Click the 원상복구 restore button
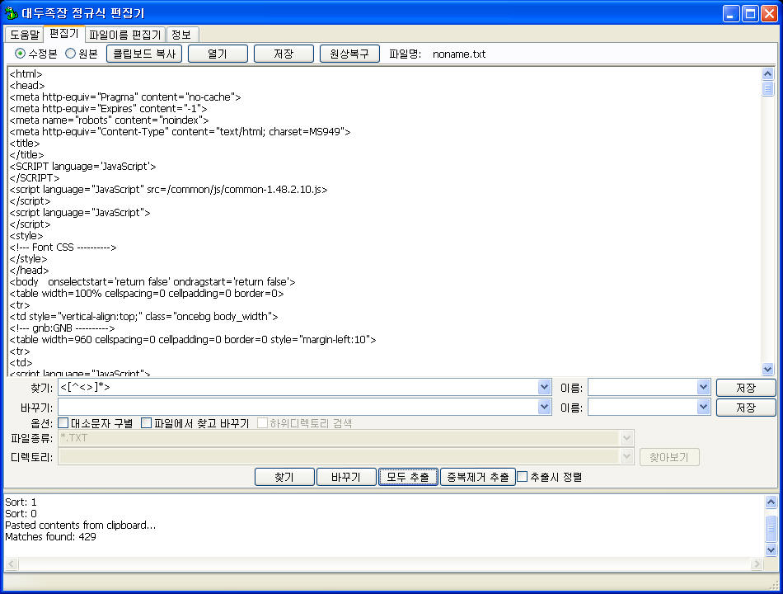 point(349,54)
